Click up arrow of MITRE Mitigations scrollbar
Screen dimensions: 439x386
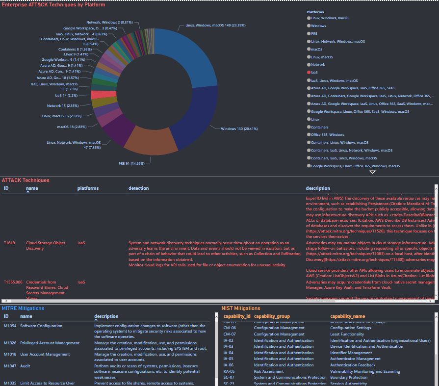click(x=216, y=316)
